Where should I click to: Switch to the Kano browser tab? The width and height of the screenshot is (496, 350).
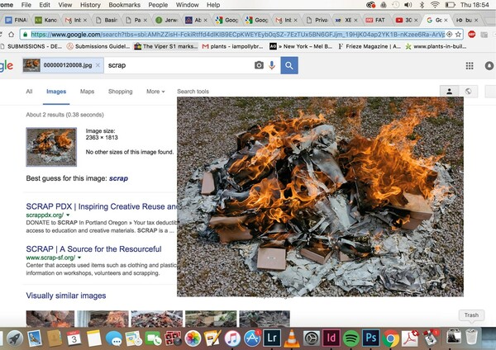click(x=46, y=20)
